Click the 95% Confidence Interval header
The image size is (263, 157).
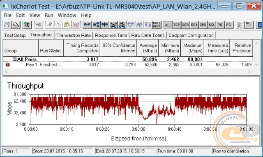pyautogui.click(x=118, y=48)
